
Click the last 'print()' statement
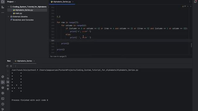tap(61, 50)
